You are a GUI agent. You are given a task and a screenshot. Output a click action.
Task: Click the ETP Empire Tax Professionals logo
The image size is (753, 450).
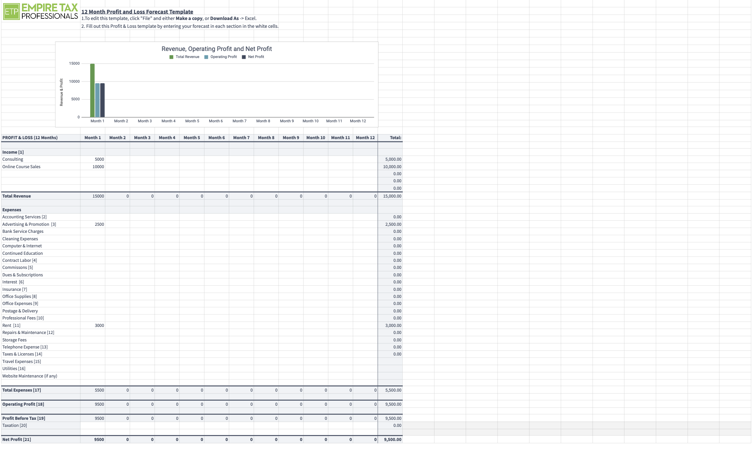pyautogui.click(x=40, y=12)
